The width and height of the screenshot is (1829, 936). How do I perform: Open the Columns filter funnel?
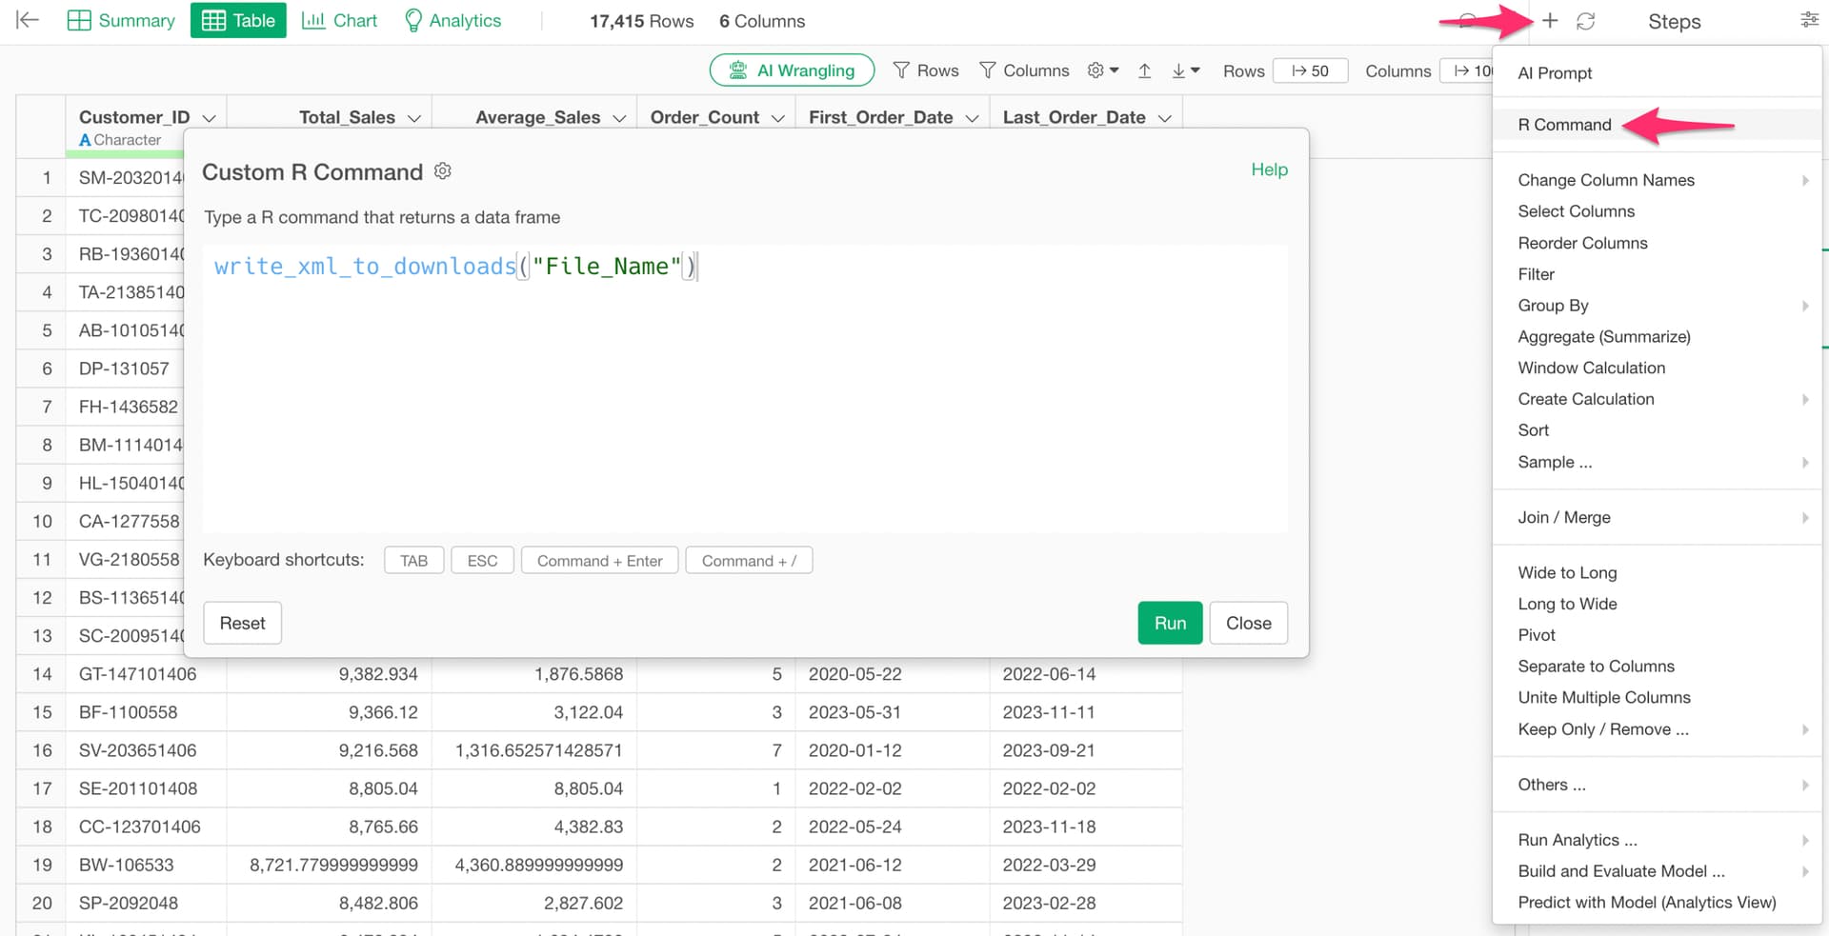[1024, 70]
